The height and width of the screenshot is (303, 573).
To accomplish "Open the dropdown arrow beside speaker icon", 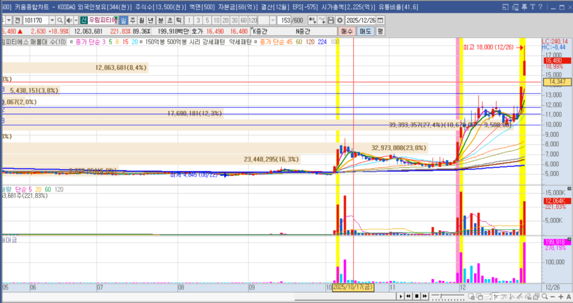I will (75, 20).
